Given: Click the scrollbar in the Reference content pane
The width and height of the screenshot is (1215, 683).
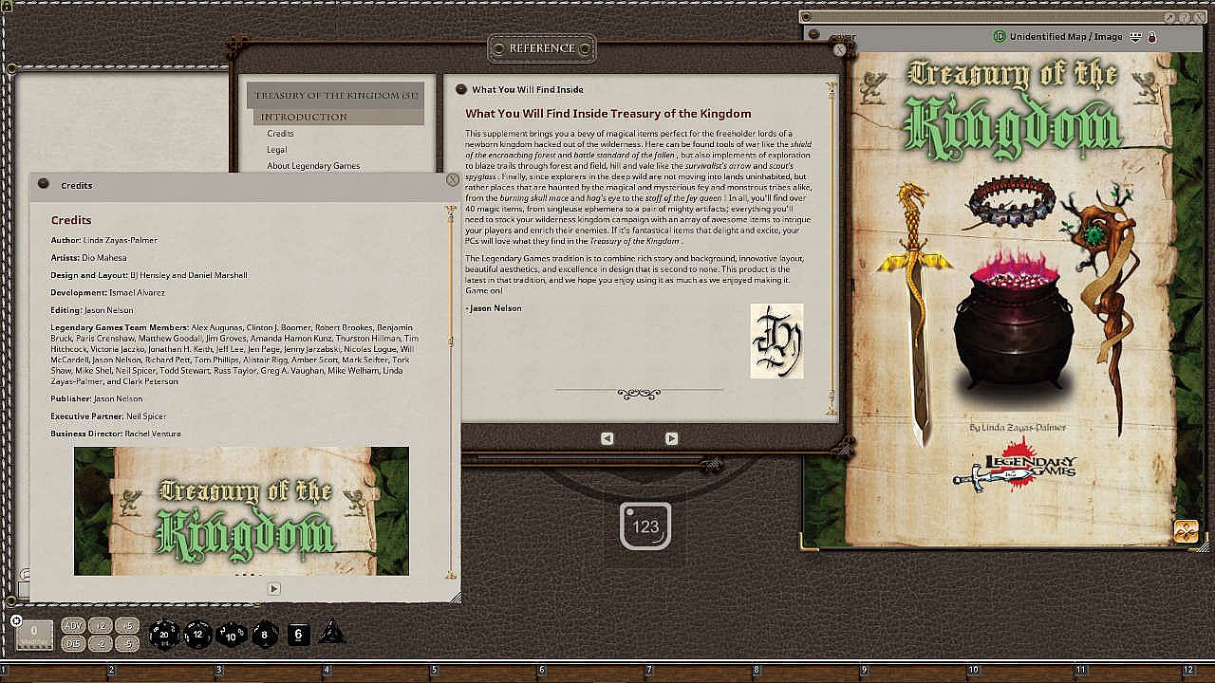Looking at the screenshot, I should click(832, 248).
